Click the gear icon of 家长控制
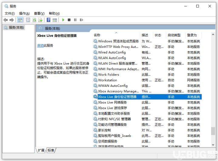The height and width of the screenshot is (161, 218). click(x=95, y=130)
